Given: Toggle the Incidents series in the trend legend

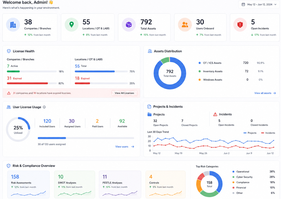Looking at the screenshot, I should (268, 133).
